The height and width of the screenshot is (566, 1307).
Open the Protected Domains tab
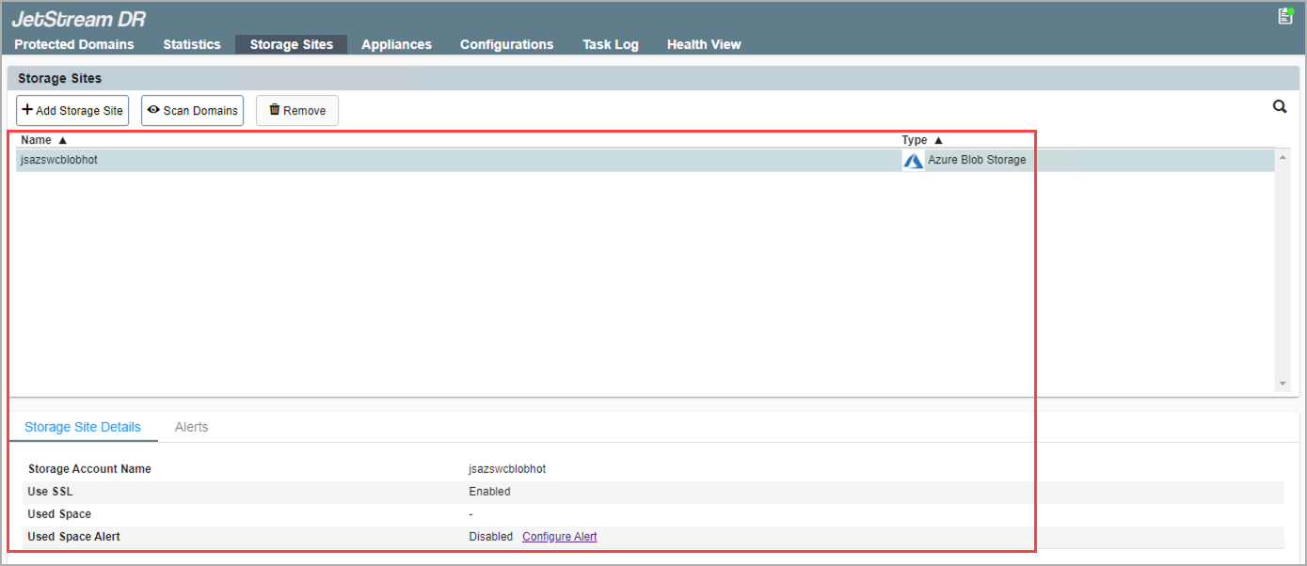pos(74,44)
